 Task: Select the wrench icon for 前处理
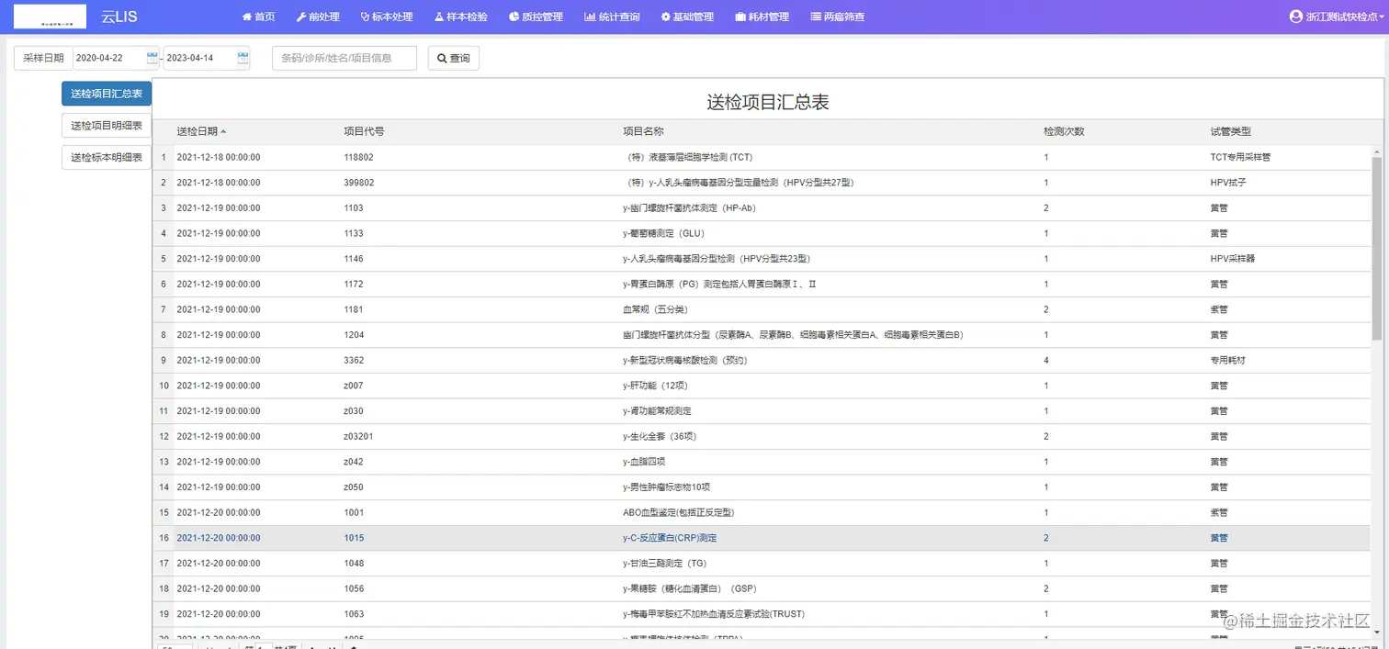click(x=301, y=17)
